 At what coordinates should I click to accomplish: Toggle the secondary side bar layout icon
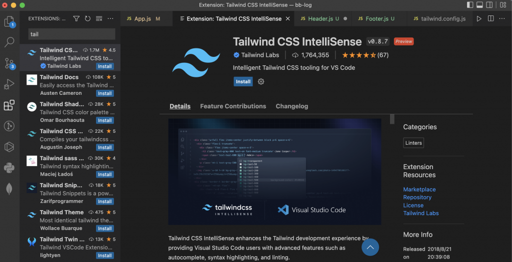pyautogui.click(x=489, y=5)
